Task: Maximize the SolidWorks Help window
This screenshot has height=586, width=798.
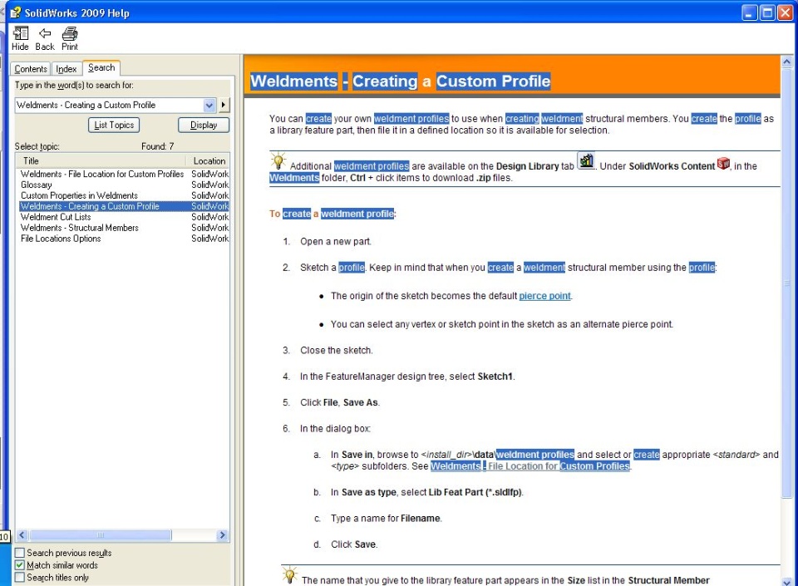Action: pos(767,12)
